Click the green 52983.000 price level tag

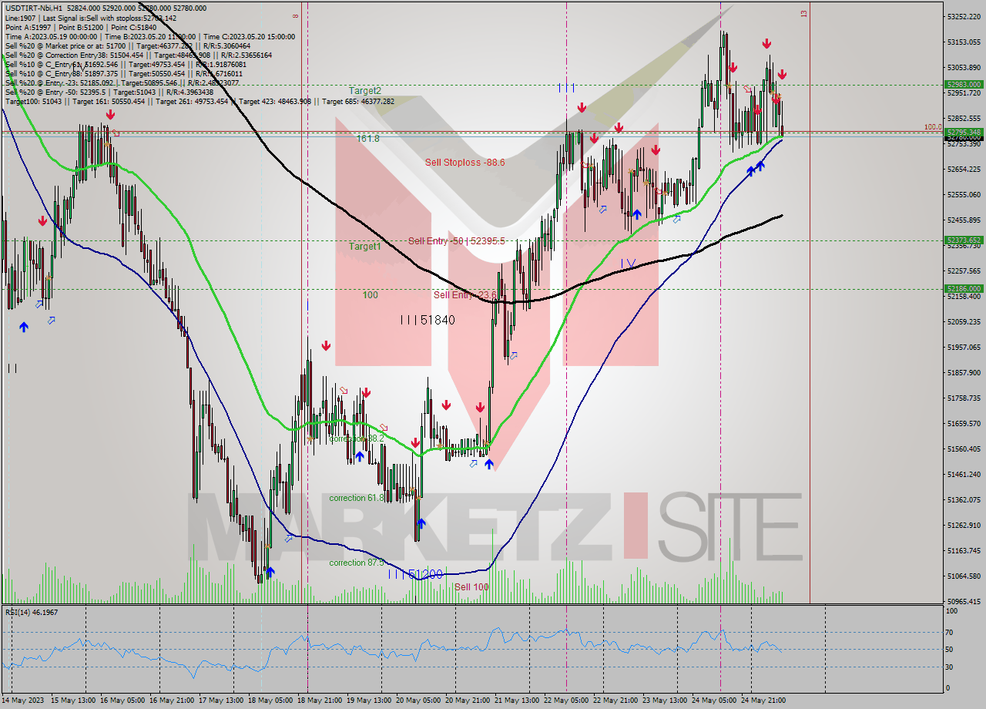pyautogui.click(x=963, y=85)
